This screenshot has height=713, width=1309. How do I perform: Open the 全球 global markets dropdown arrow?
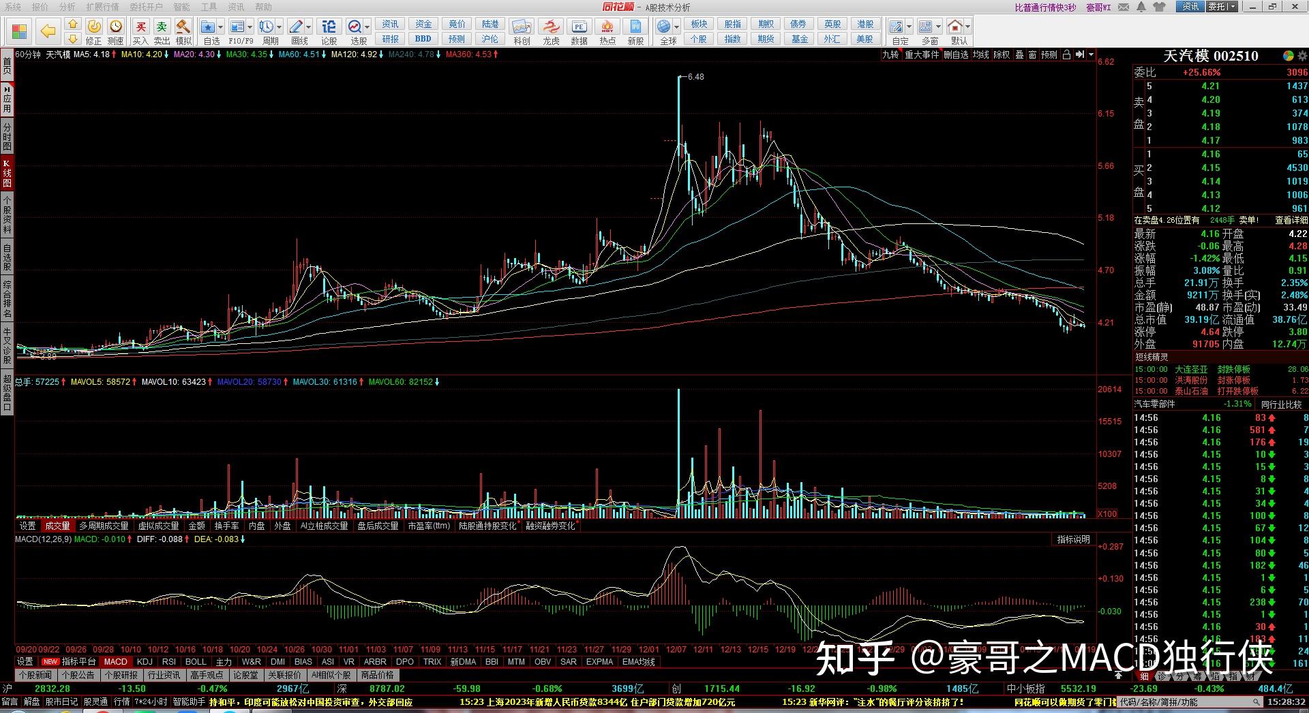677,27
